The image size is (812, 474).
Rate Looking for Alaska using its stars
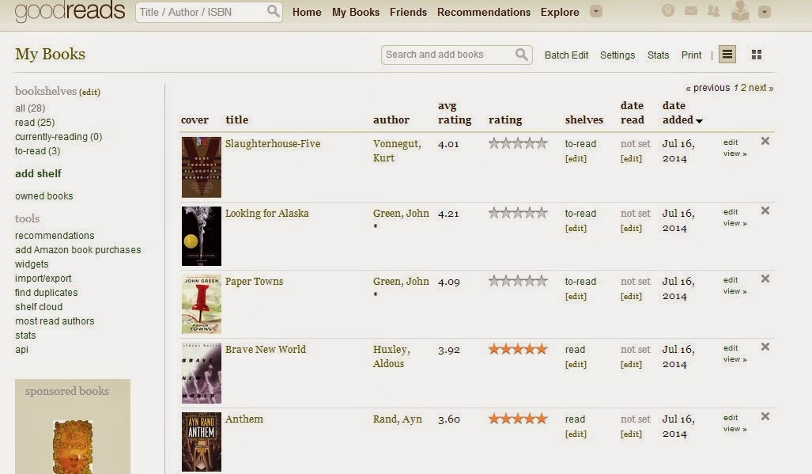point(518,213)
